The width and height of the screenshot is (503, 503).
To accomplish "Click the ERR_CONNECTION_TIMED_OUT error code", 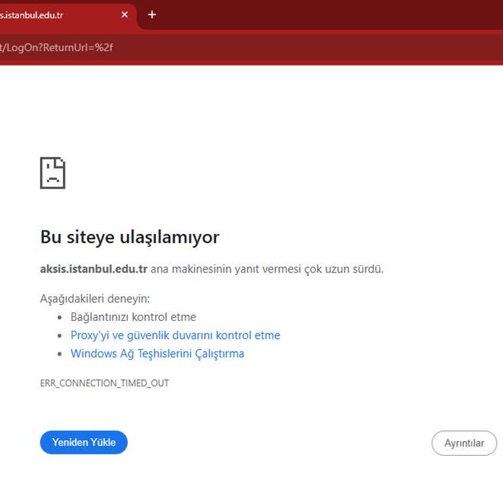I will click(105, 383).
